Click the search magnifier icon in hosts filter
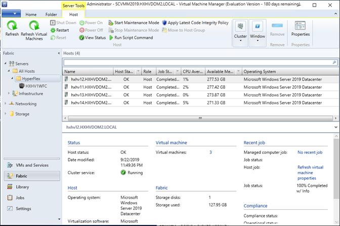 [334, 63]
